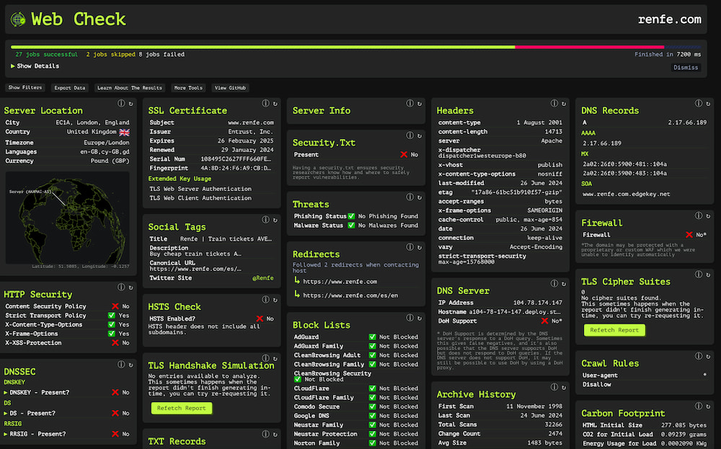The height and width of the screenshot is (449, 721).
Task: Click the X-Frame-Options Yes checkmark
Action: [x=111, y=334]
